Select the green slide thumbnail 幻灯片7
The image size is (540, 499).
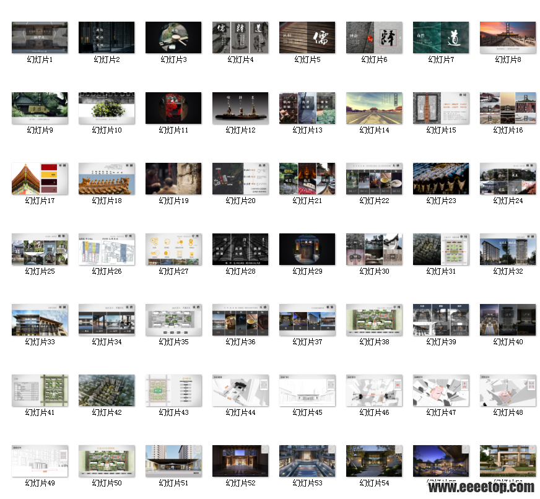pyautogui.click(x=441, y=38)
